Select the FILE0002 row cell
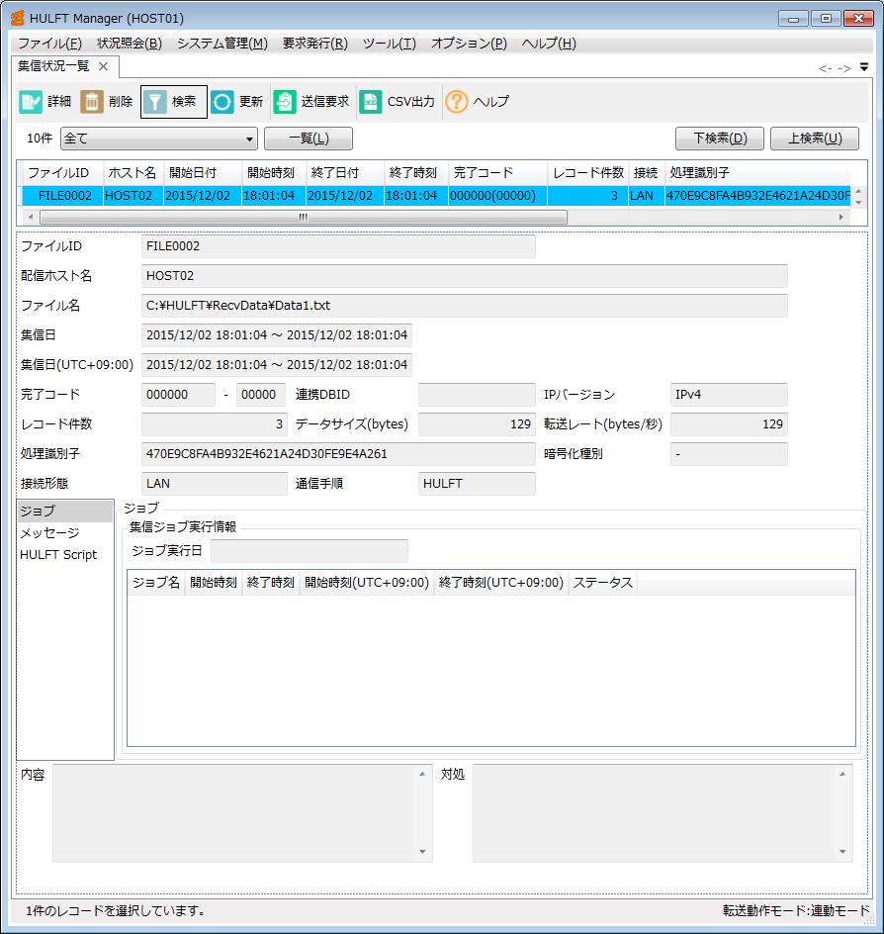 63,196
